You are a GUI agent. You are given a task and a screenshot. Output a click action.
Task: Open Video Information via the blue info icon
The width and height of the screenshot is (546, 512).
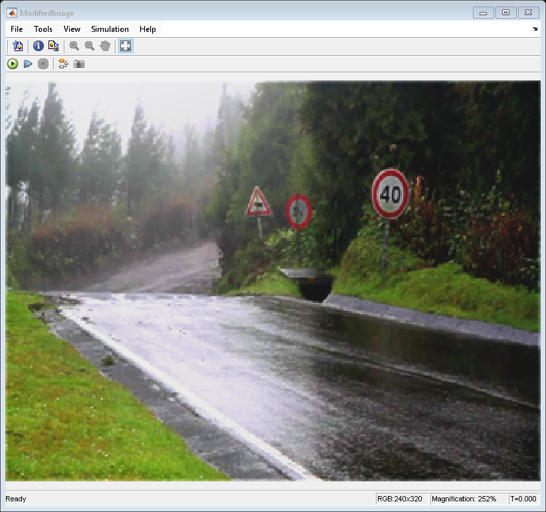pos(38,46)
